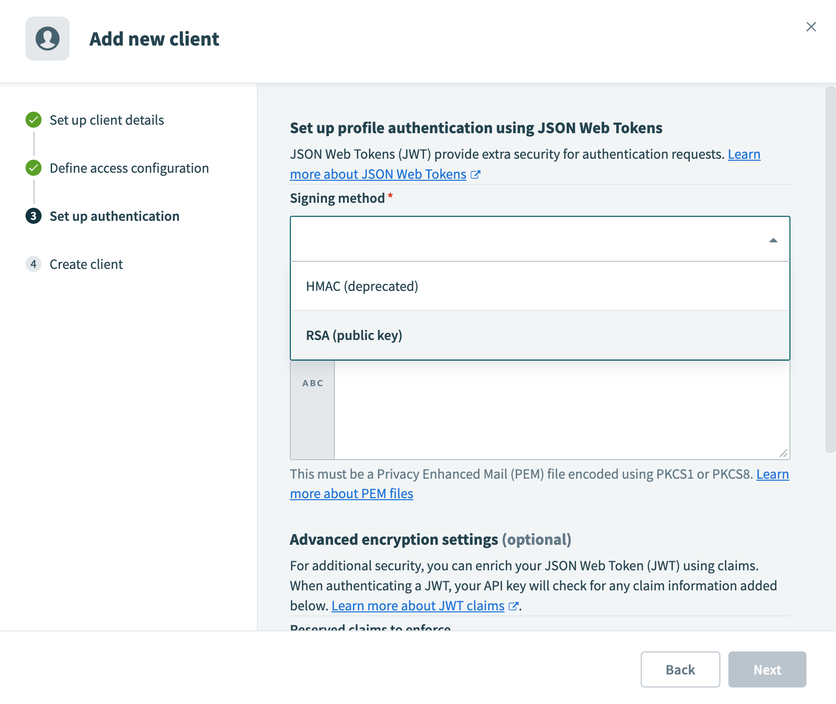The width and height of the screenshot is (836, 704).
Task: Go to the Set up authentication step
Action: click(114, 216)
